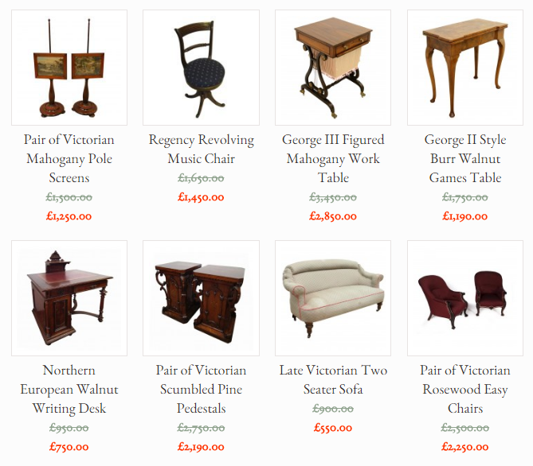
Task: Follow the Pair of Victorian Mahogany Pole Screens title
Action: click(x=69, y=159)
